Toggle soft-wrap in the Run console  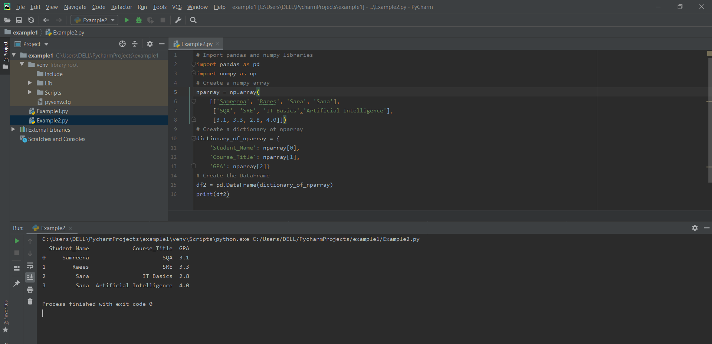pyautogui.click(x=30, y=265)
